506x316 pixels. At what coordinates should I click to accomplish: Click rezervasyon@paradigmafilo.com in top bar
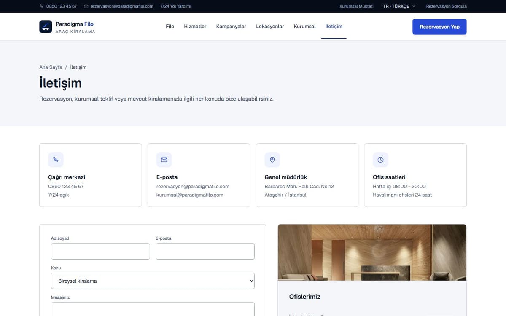point(122,6)
